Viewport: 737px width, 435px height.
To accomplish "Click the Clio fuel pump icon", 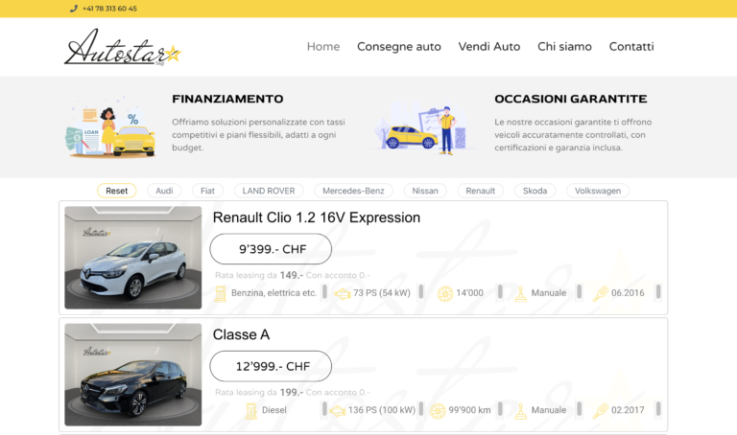I will click(x=220, y=293).
